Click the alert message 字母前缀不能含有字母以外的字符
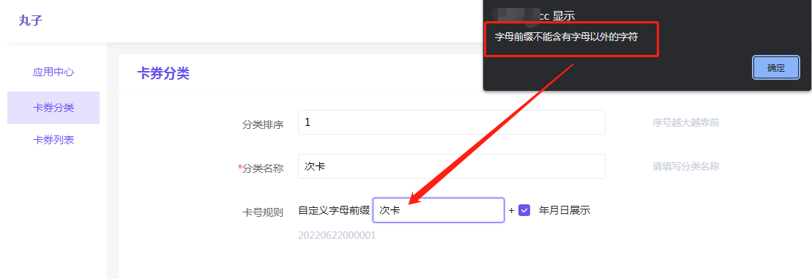812x279 pixels. (566, 37)
